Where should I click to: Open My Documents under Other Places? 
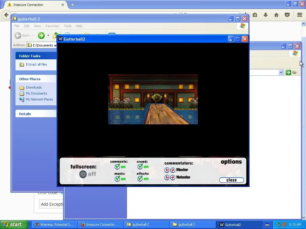click(x=36, y=93)
